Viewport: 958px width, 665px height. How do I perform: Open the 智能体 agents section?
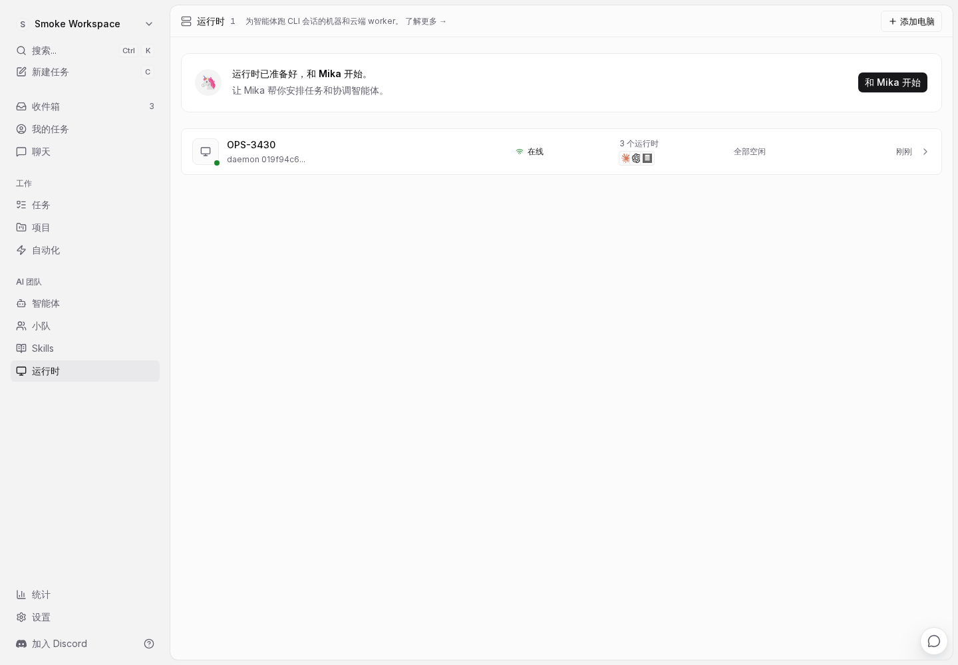[x=85, y=303]
